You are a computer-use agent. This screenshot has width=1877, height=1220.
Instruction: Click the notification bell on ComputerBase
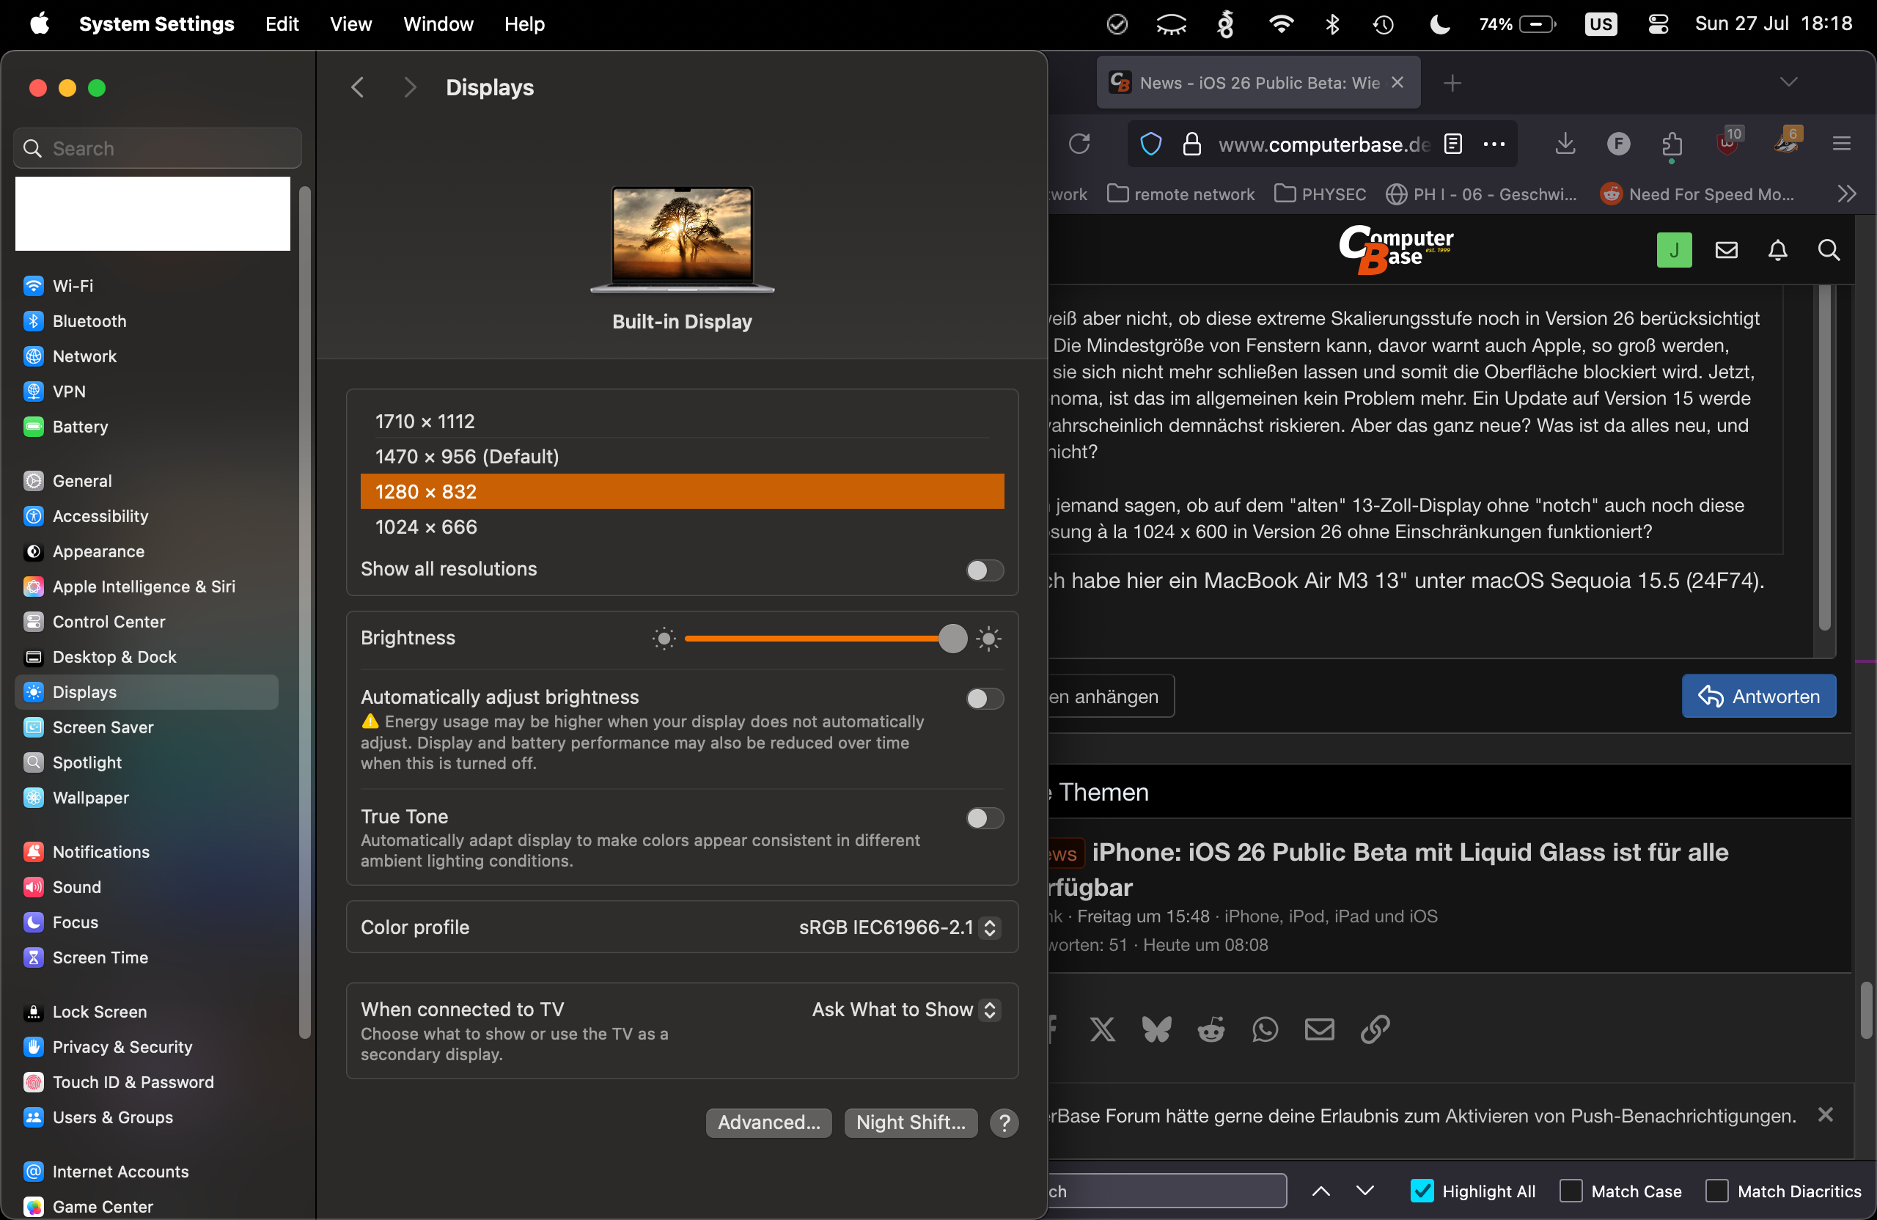coord(1777,251)
